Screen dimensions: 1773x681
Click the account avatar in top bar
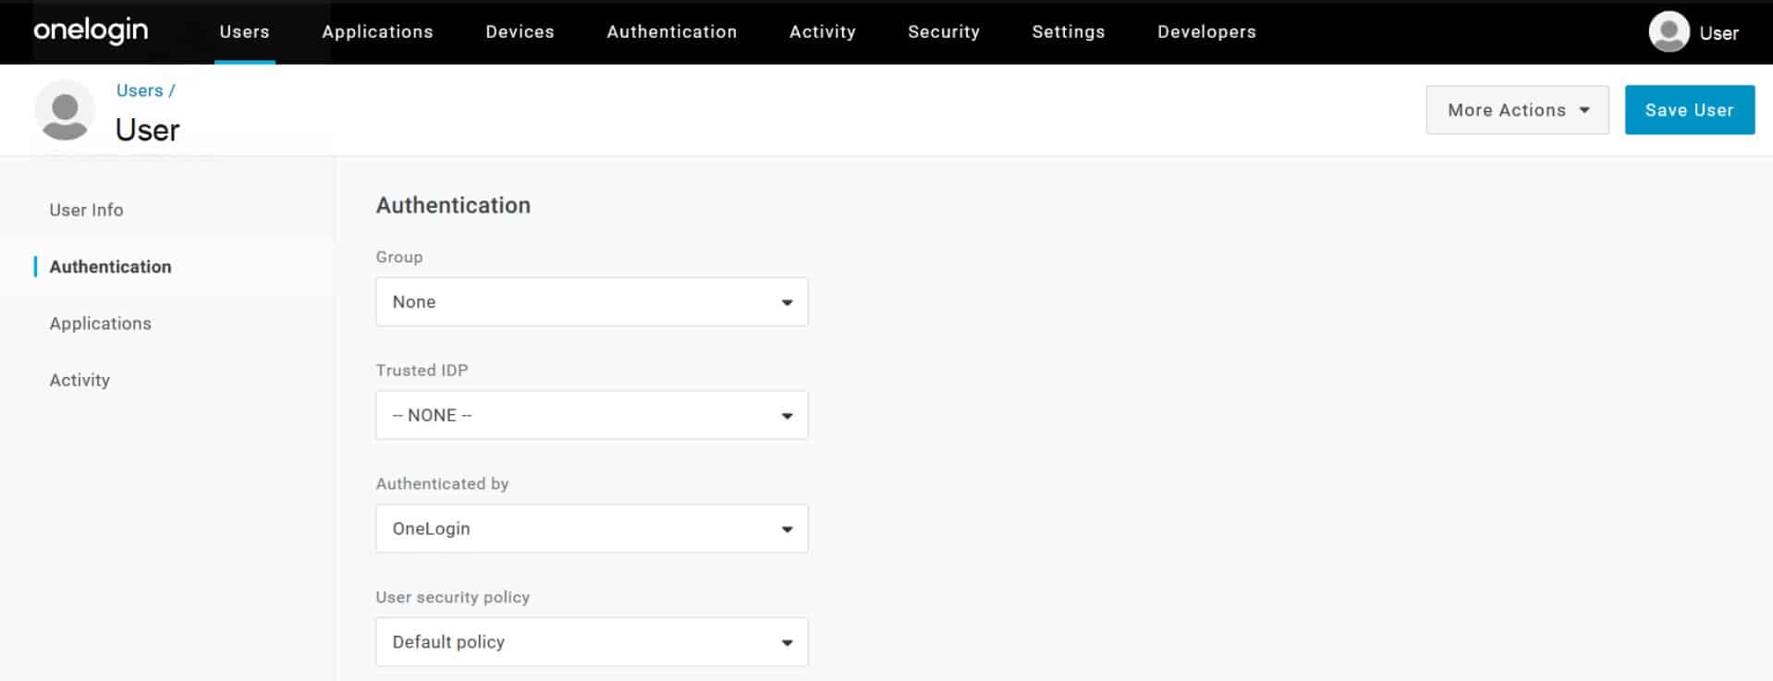(x=1669, y=32)
